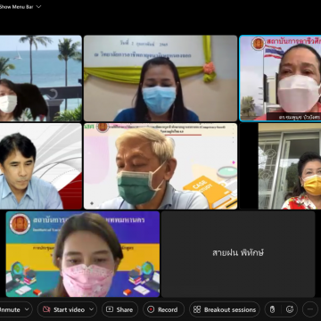The height and width of the screenshot is (321, 321).
Task: Open the reactions smiley icon
Action: (290, 309)
